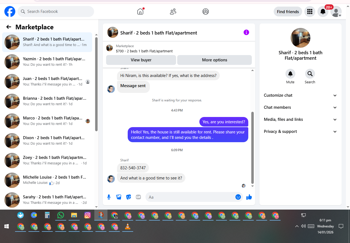The image size is (350, 243).
Task: Expand the Privacy & support section
Action: pos(301,131)
